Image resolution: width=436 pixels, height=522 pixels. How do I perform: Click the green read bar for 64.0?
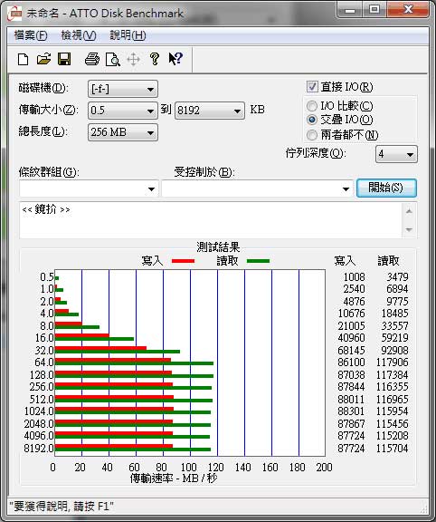click(134, 363)
